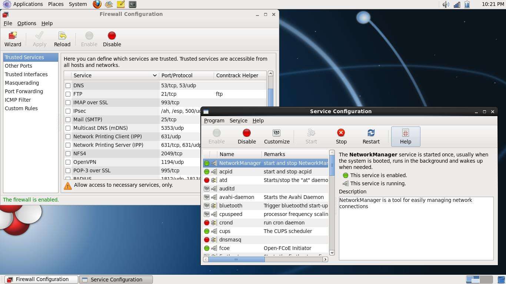Click the status icon beside auditd
The image size is (506, 284).
[x=207, y=189]
